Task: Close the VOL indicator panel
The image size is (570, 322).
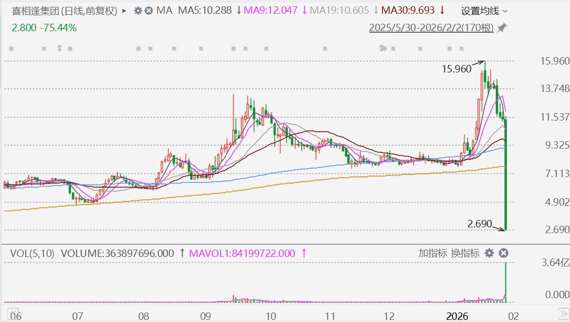Action: pyautogui.click(x=504, y=253)
